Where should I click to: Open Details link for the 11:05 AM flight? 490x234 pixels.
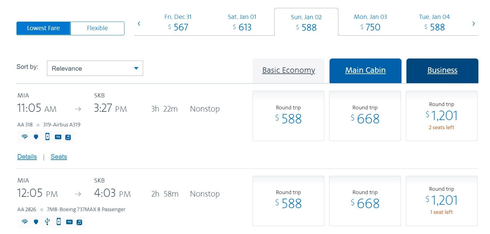[x=27, y=157]
